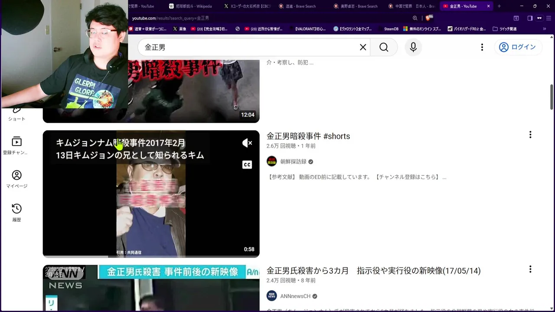This screenshot has height=312, width=555.
Task: Open the ANN News 金正男氏殺害 thumbnail
Action: 151,288
